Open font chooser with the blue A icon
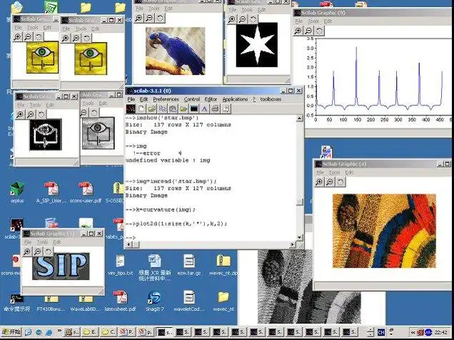The height and width of the screenshot is (340, 454). click(x=204, y=109)
